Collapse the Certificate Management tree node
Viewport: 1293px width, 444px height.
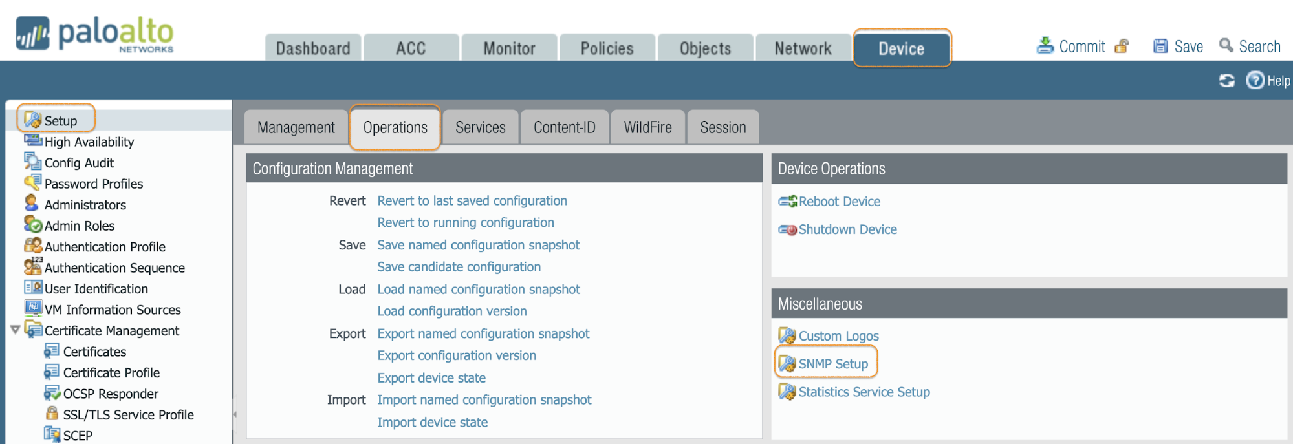[15, 330]
